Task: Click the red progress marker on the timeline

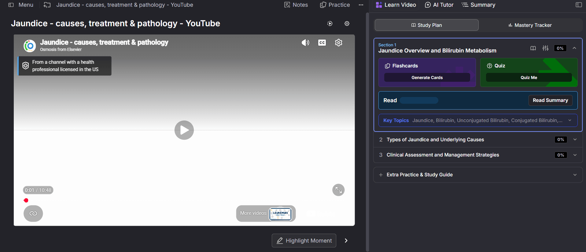Action: coord(26,200)
